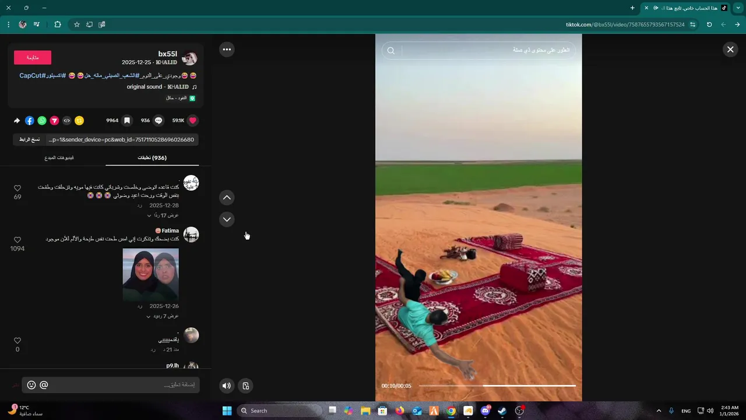Bookmark this page with star icon
The height and width of the screenshot is (420, 746).
coord(76,24)
